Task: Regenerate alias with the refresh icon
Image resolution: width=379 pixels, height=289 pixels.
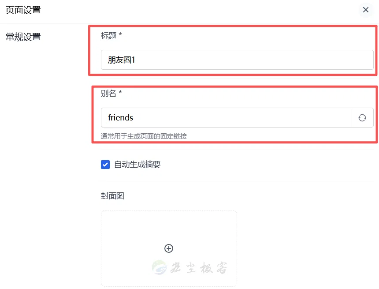Action: tap(362, 118)
